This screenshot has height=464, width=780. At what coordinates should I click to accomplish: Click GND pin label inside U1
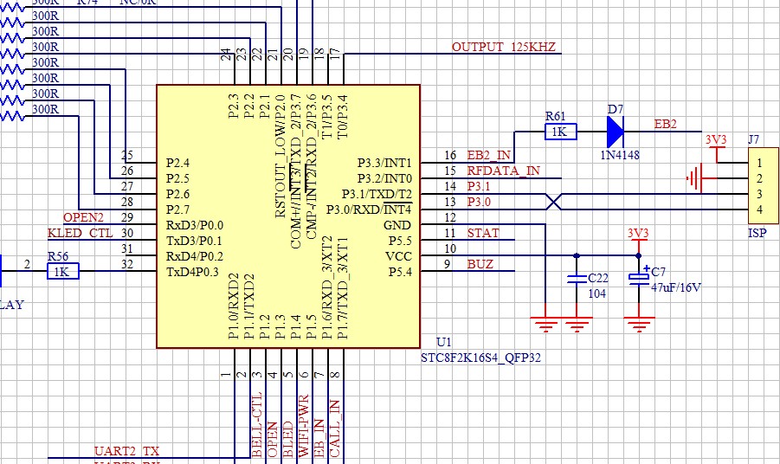[x=397, y=225]
